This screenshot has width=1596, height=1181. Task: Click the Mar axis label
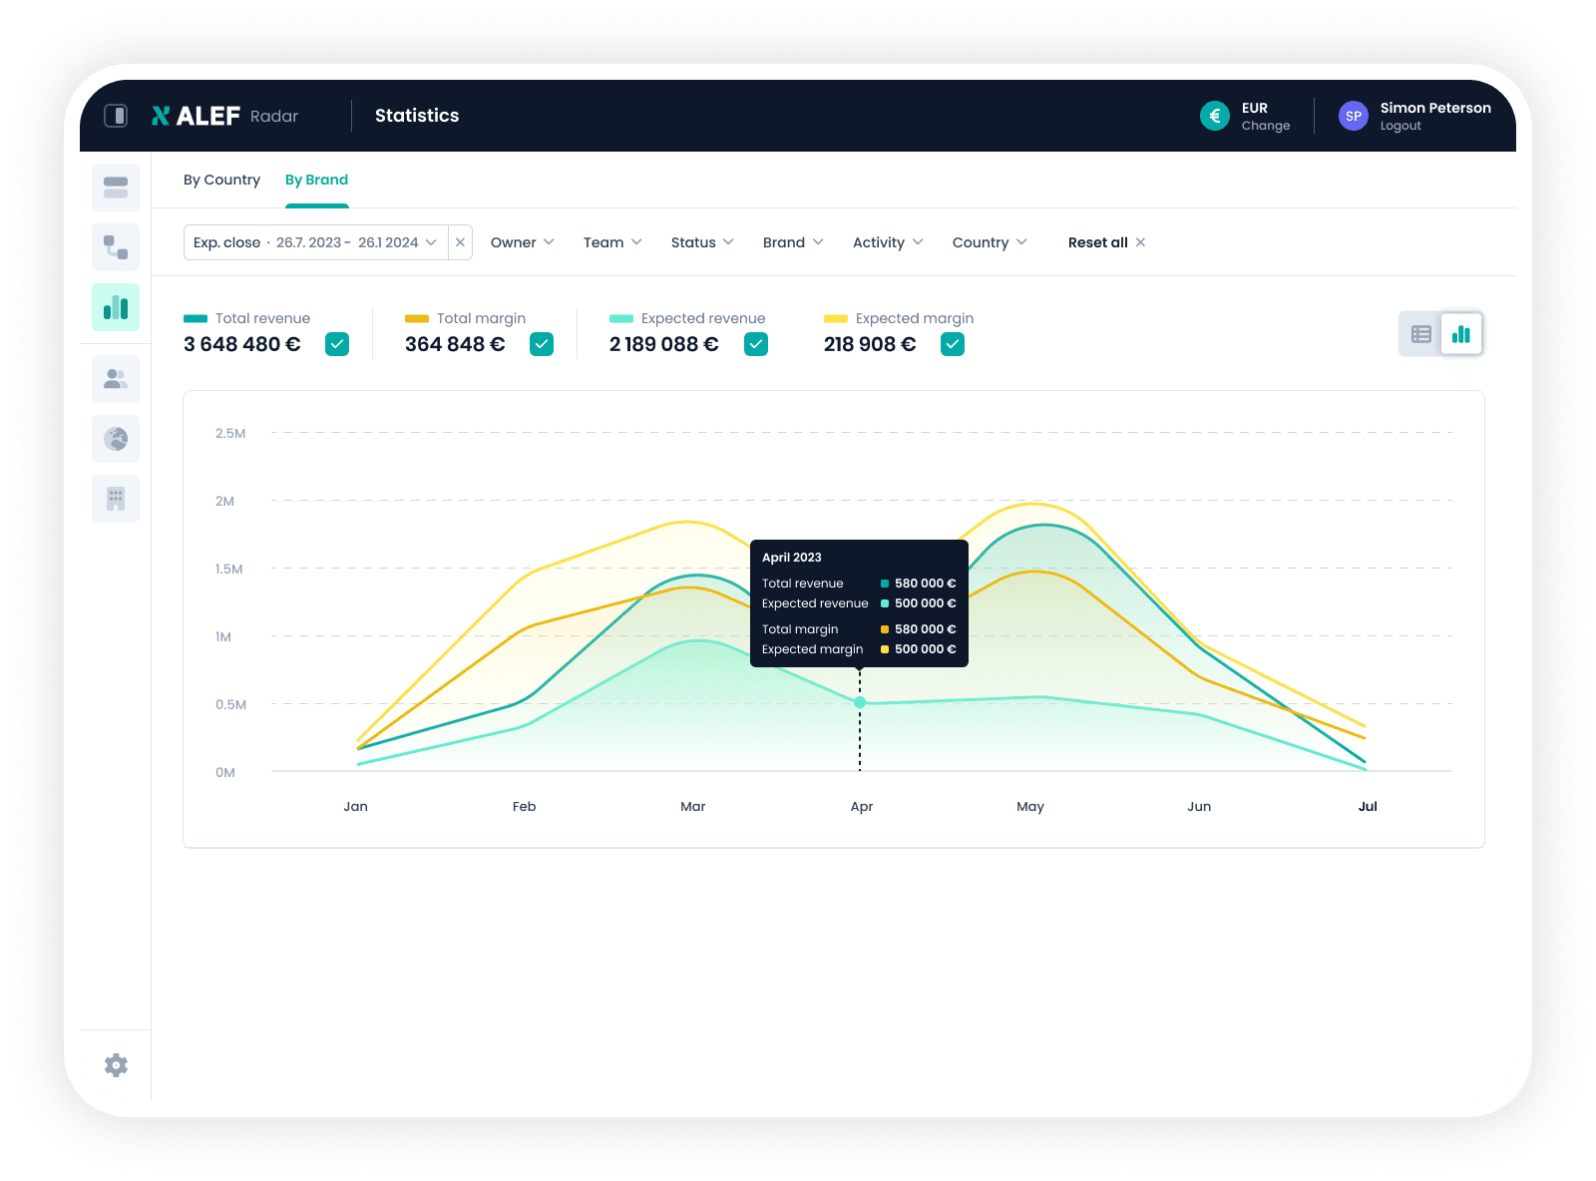(x=693, y=806)
